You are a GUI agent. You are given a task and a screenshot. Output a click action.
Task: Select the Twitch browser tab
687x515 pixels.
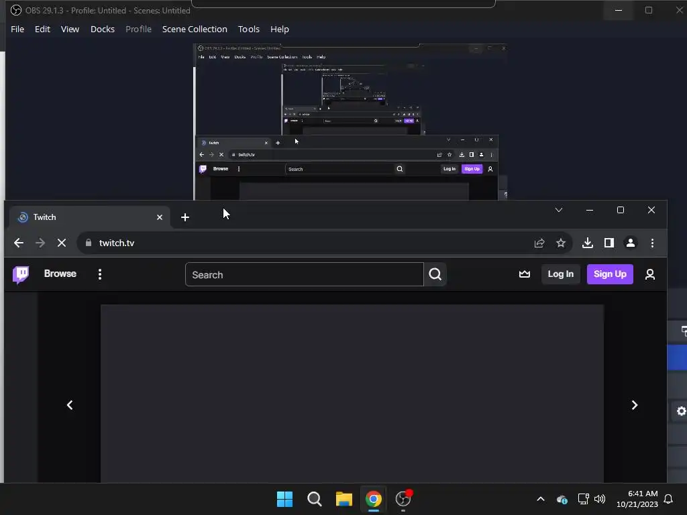tap(89, 217)
